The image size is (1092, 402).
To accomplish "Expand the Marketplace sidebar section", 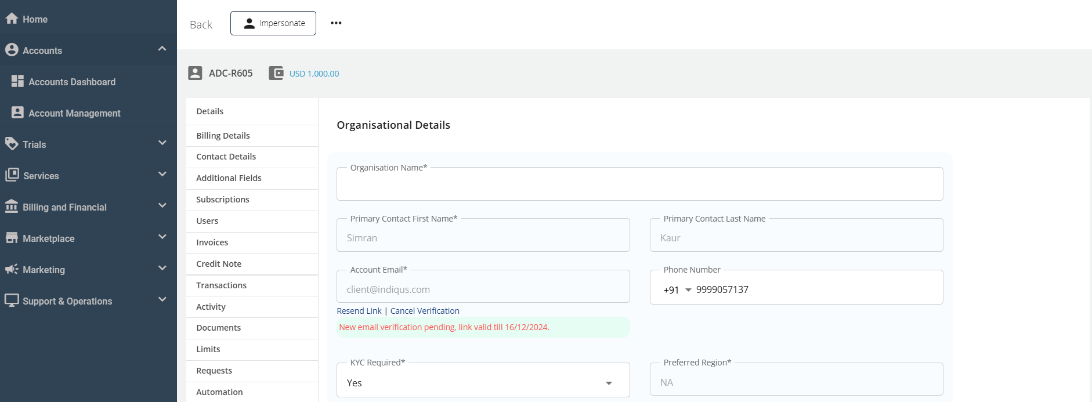I will point(162,237).
